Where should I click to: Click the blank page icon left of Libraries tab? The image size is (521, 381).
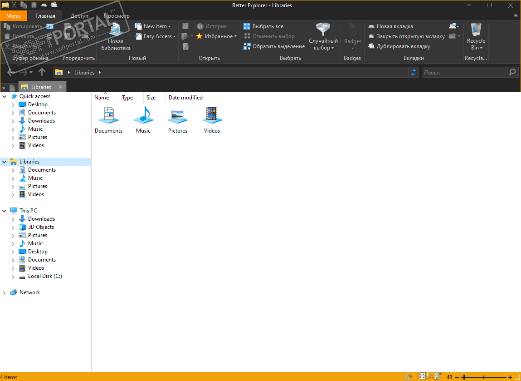(x=12, y=88)
